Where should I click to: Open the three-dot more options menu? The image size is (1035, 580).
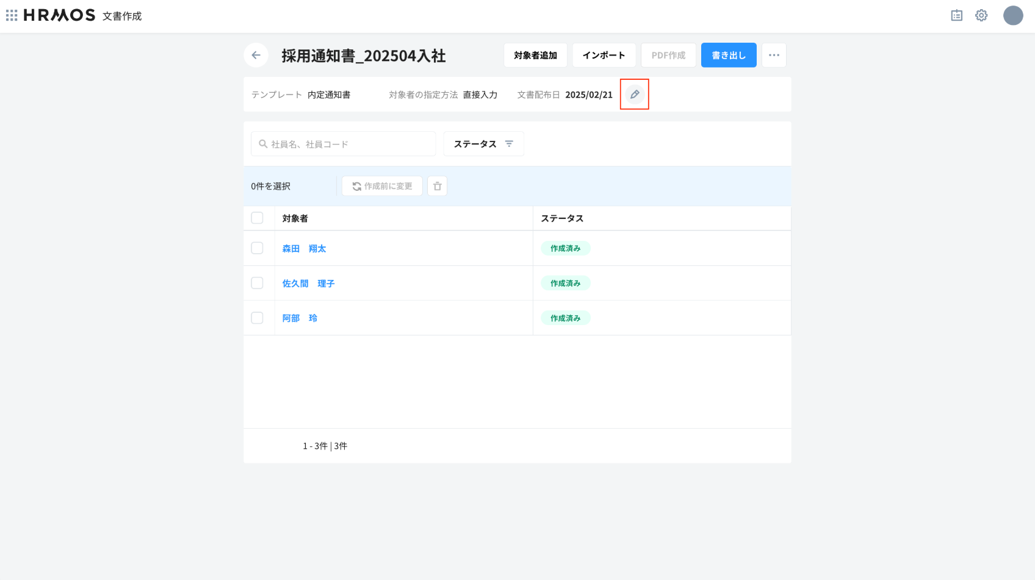[x=774, y=55]
